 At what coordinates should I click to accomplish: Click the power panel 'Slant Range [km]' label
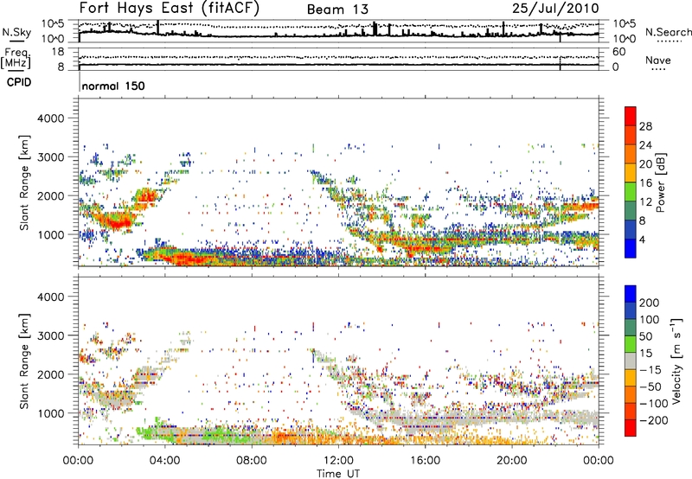pyautogui.click(x=24, y=182)
